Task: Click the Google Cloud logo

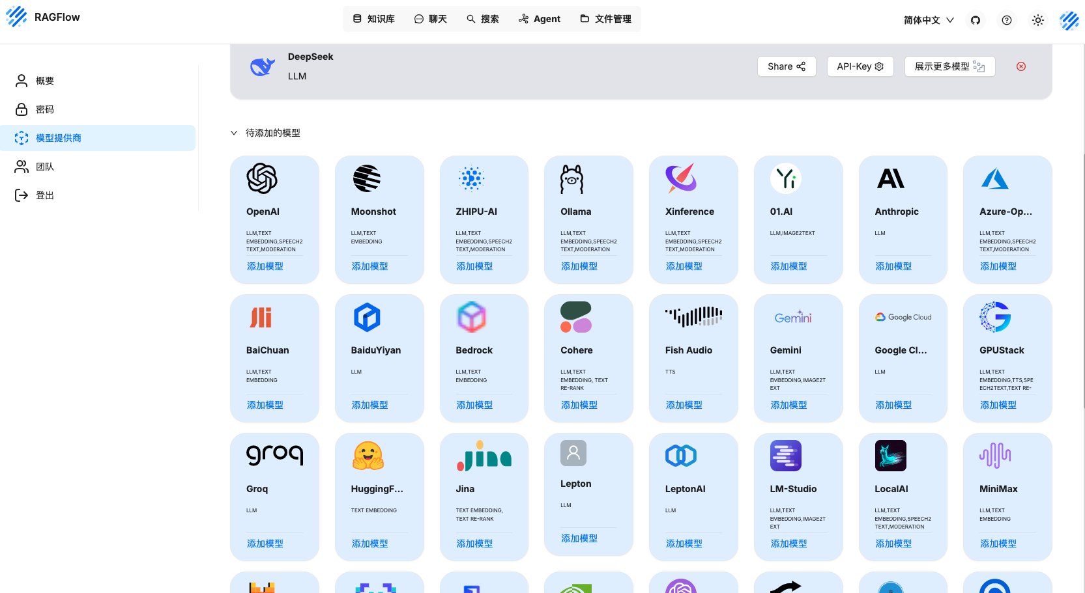Action: click(x=903, y=317)
